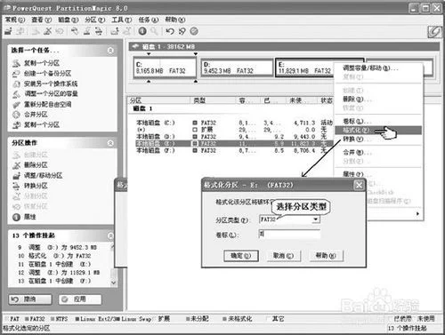Click the arrow icon on 撤消 button
This screenshot has height=335, width=445.
(15, 299)
